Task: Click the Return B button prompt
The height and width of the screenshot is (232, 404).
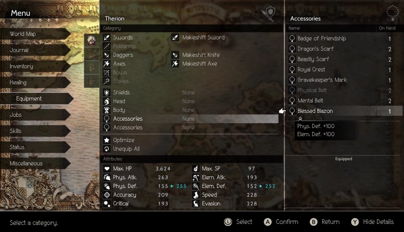Action: tap(325, 222)
